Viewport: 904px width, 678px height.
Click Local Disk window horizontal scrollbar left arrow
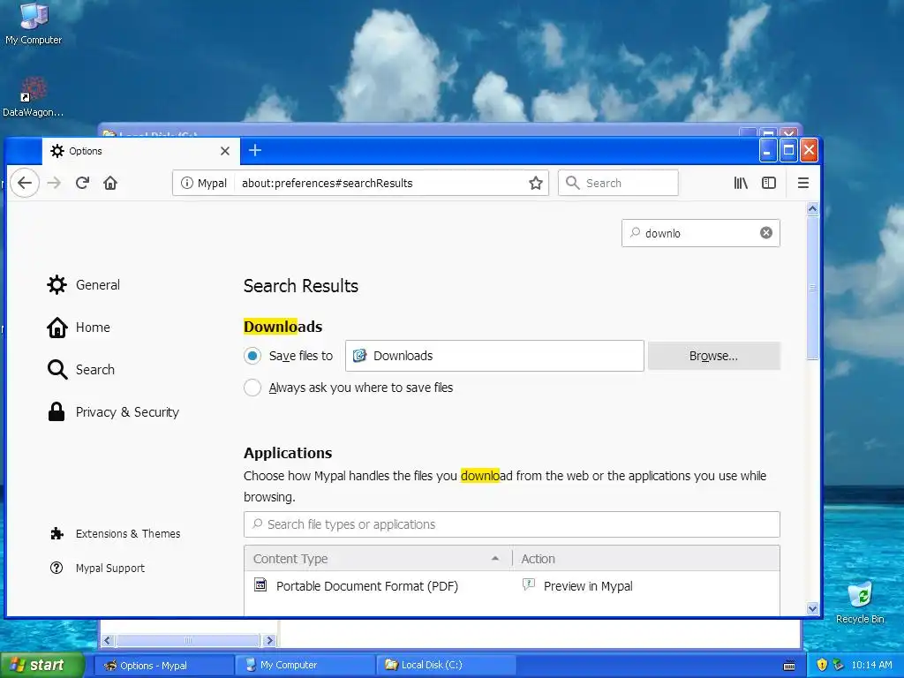tap(107, 641)
